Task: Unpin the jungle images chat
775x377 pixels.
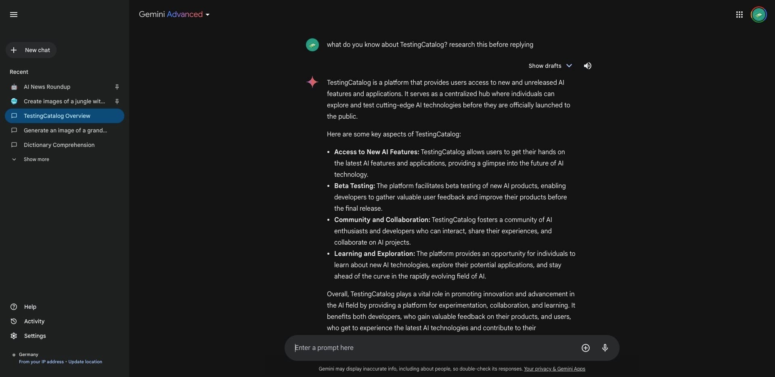Action: (x=117, y=101)
